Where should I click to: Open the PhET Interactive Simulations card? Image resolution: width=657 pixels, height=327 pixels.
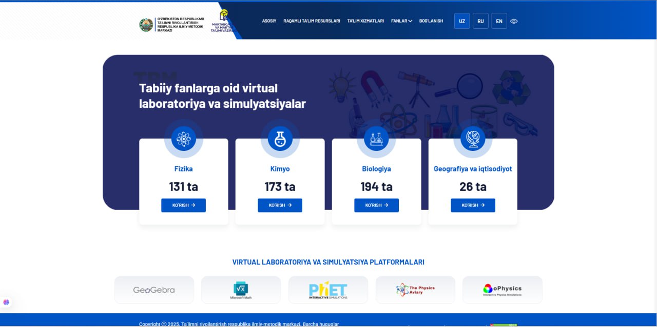[x=328, y=290]
